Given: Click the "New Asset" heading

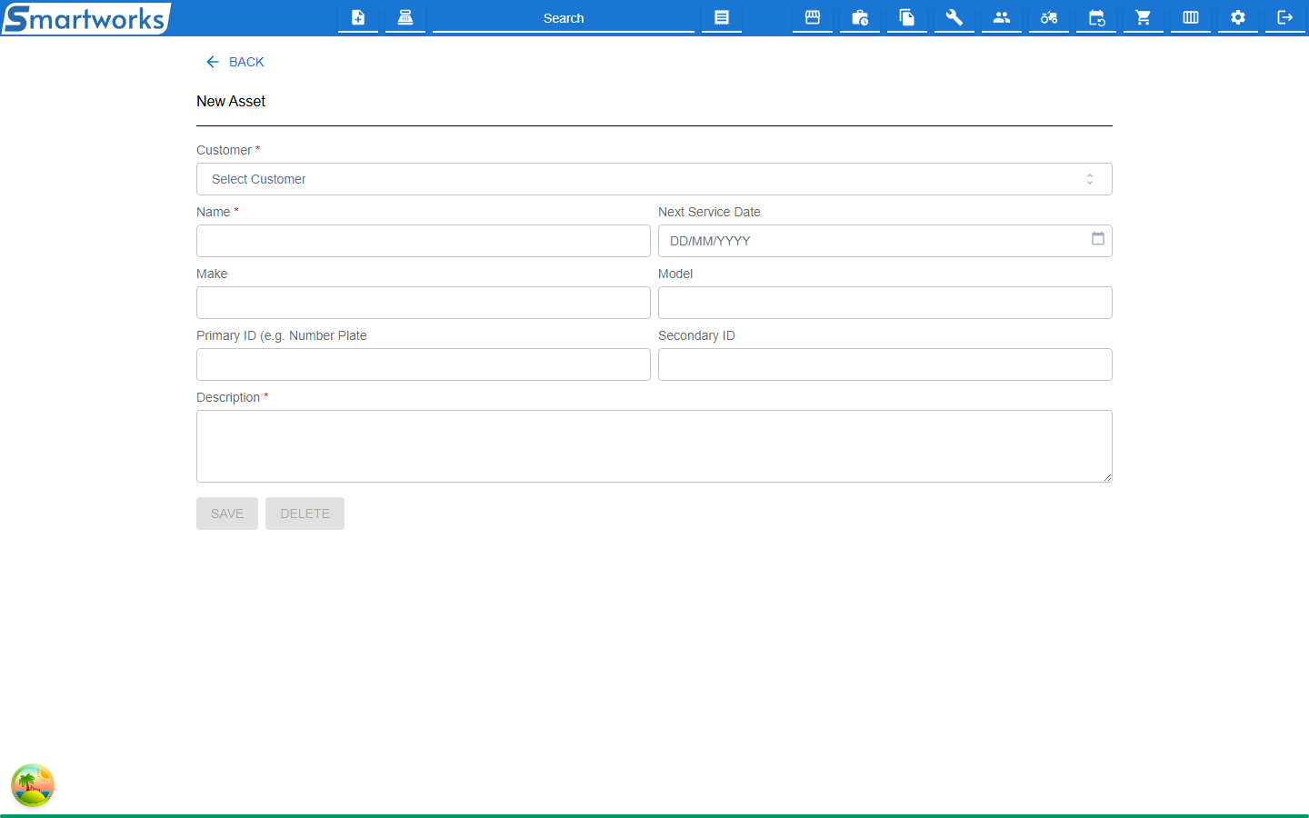Looking at the screenshot, I should (x=231, y=102).
